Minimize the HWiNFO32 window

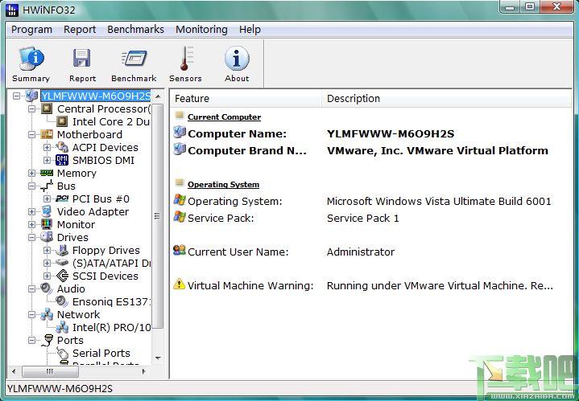click(x=510, y=7)
